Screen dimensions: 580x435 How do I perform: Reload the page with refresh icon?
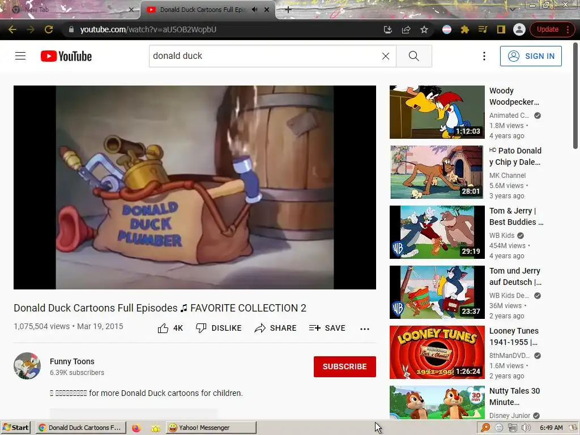coord(49,29)
